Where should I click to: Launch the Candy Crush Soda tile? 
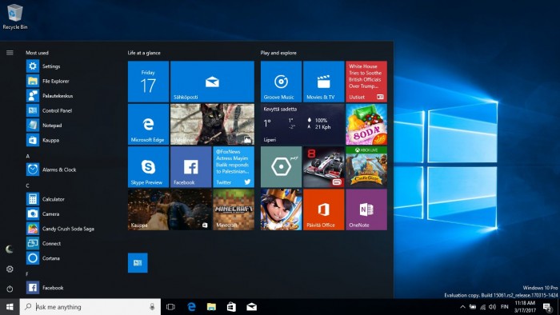click(x=366, y=124)
